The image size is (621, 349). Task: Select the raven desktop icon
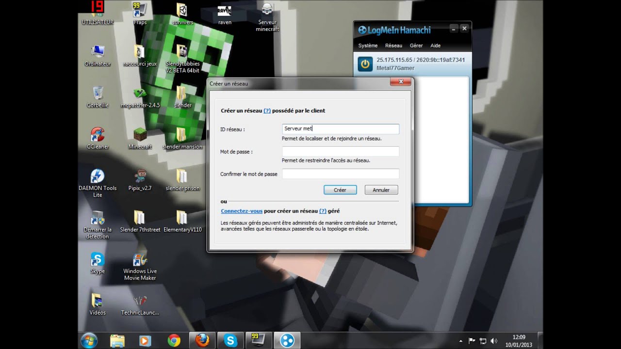(225, 14)
